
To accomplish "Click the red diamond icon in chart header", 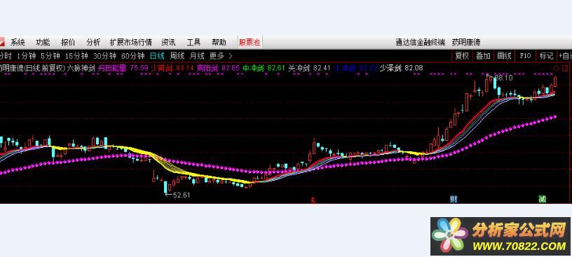I will (x=557, y=68).
